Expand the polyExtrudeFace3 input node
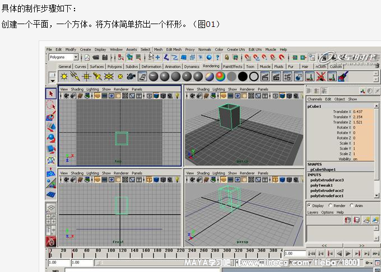The height and width of the screenshot is (272, 381). [327, 180]
